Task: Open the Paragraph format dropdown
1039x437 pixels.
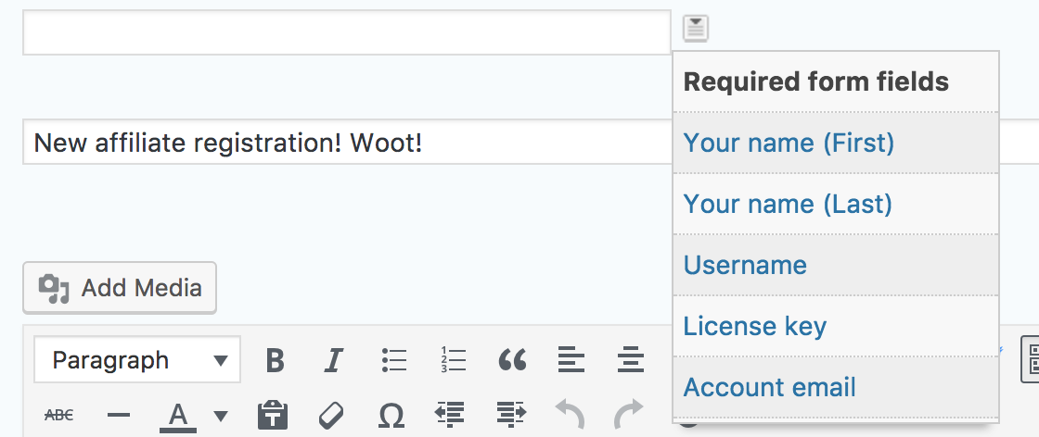Action: (137, 360)
